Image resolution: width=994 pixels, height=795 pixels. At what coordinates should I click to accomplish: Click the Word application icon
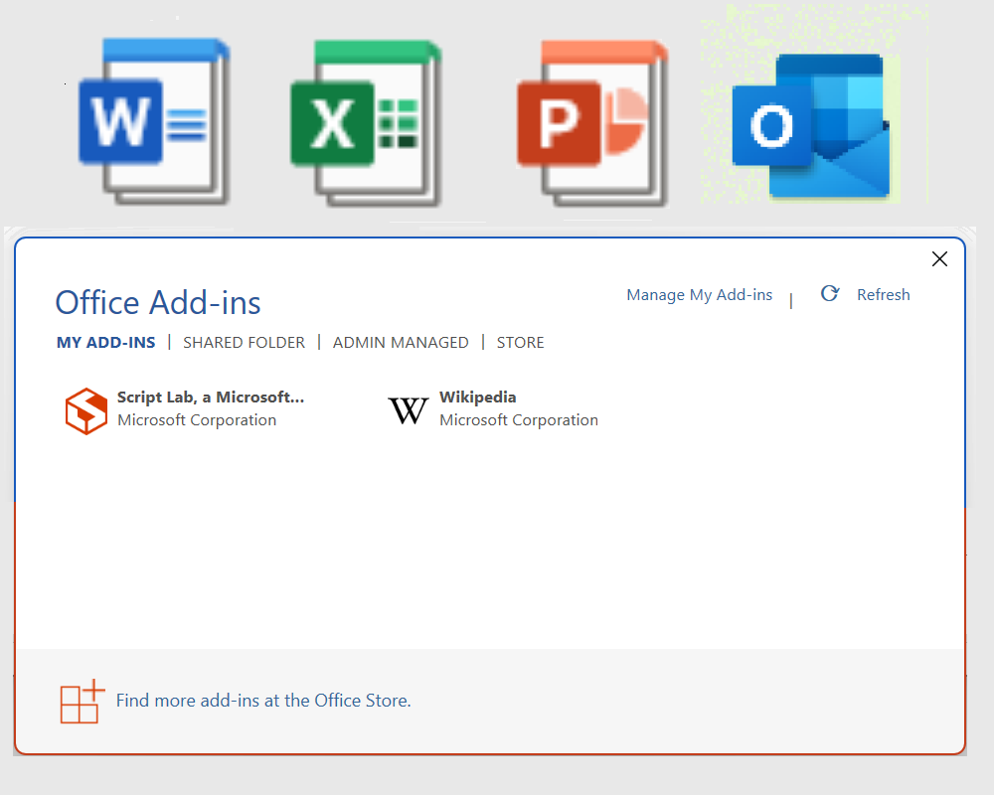(152, 122)
